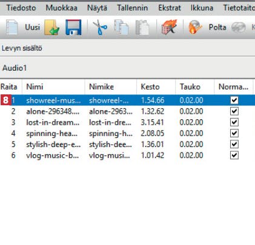Screen dimensions: 255x245
Task: Click the burning disc icon
Action: tap(194, 27)
